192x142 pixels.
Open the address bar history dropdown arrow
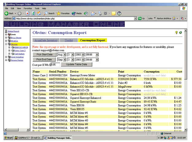[135, 19]
